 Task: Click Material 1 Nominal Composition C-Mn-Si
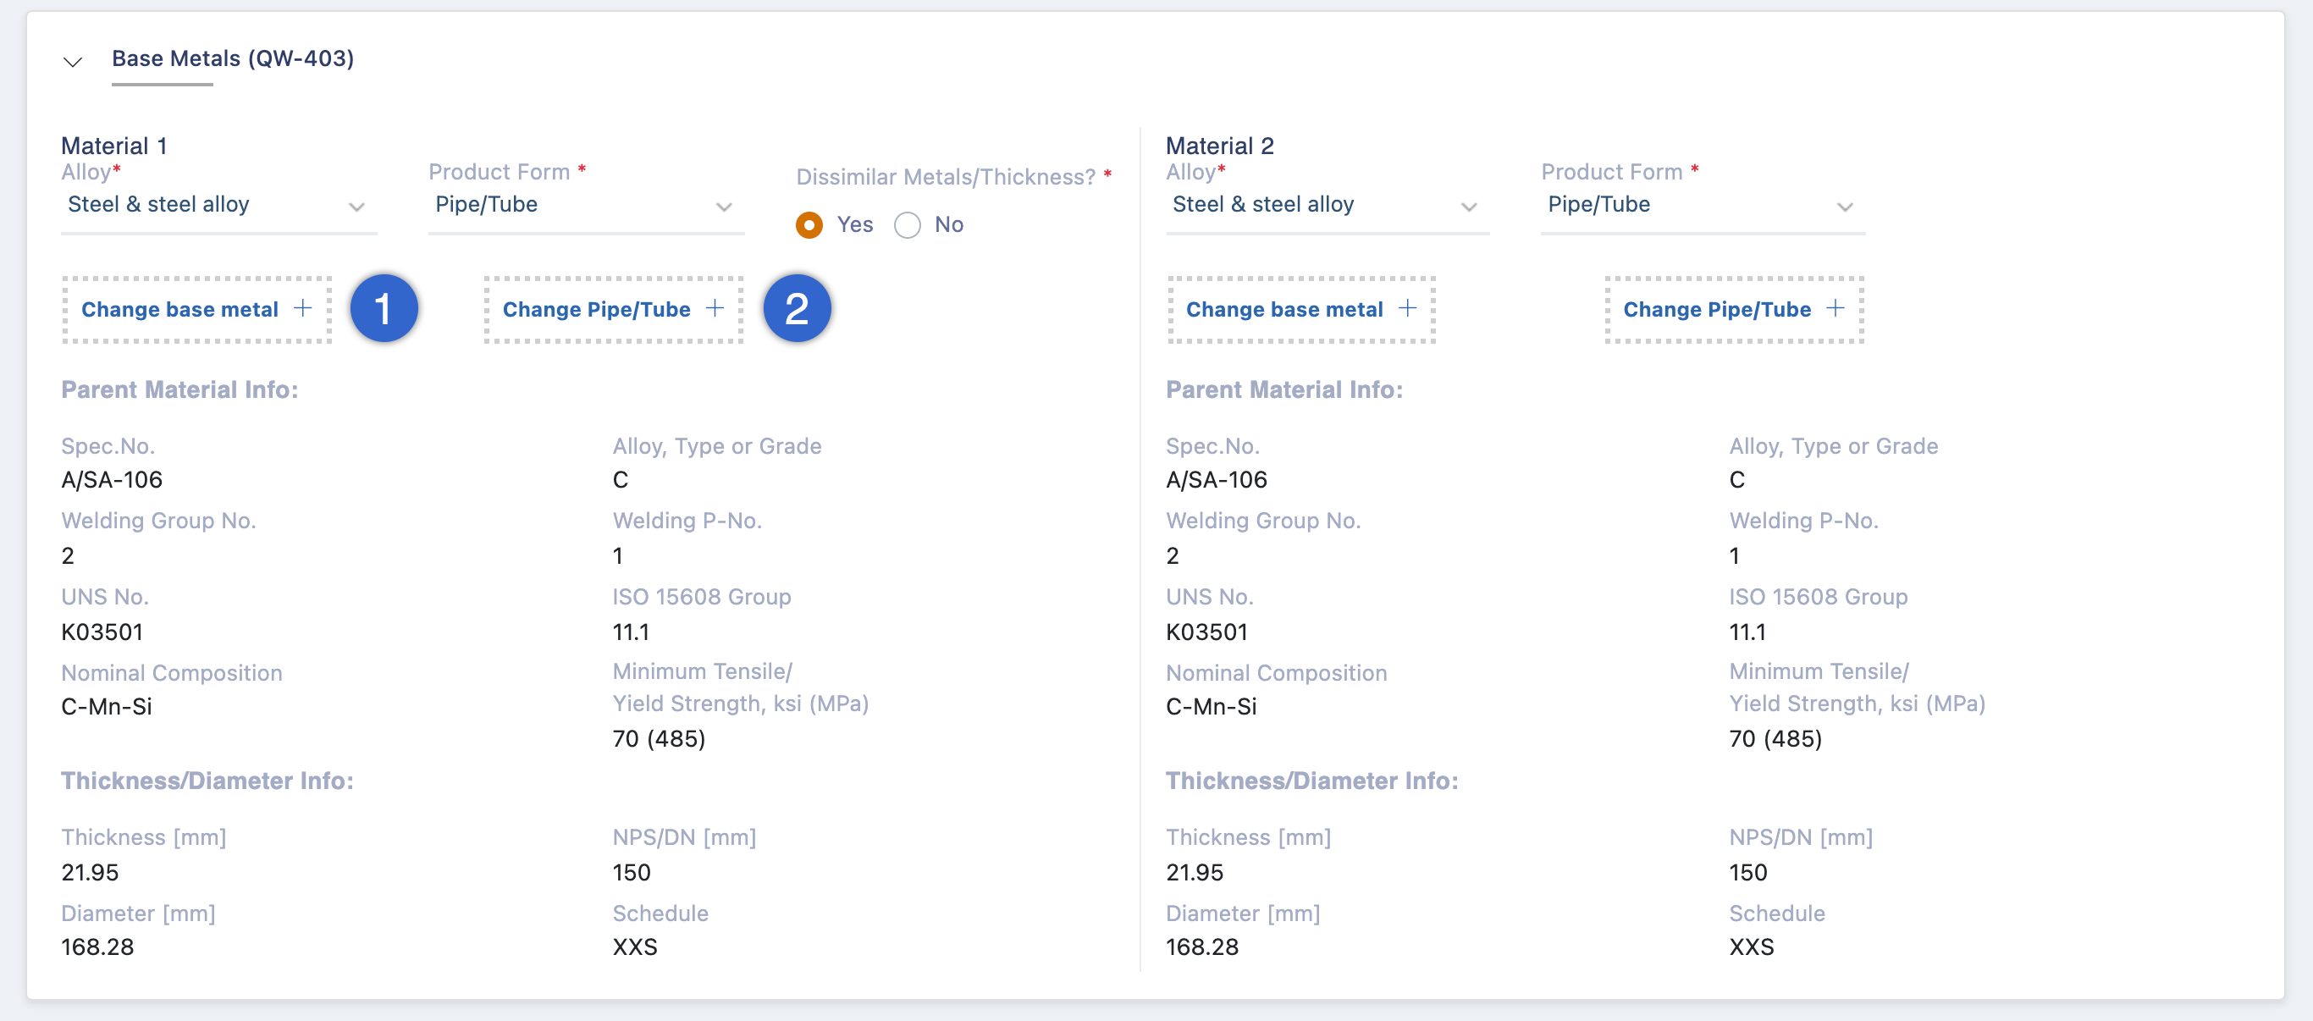click(106, 707)
